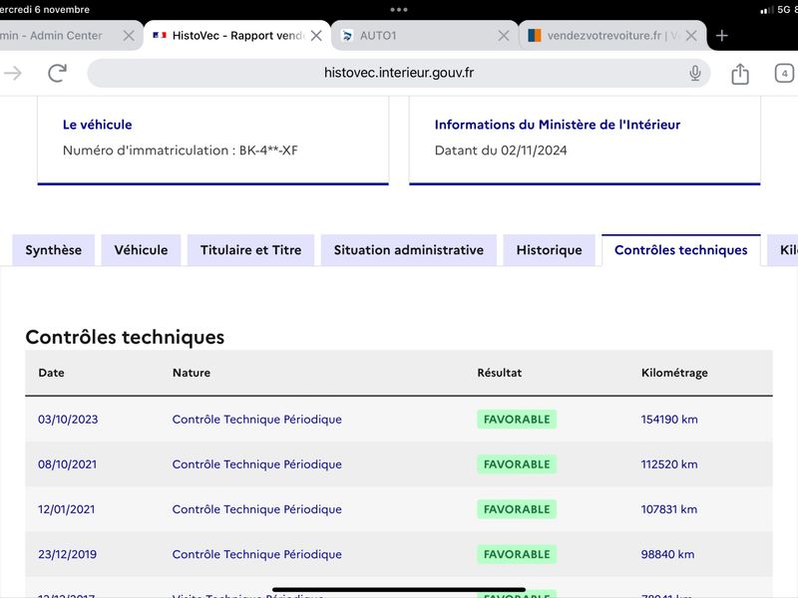Open the Véhicule tab
Image resolution: width=798 pixels, height=598 pixels.
tap(141, 250)
